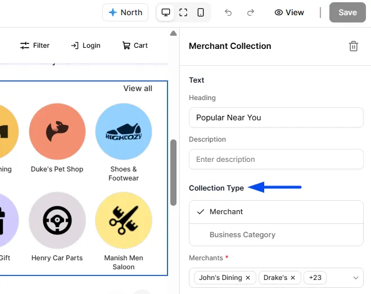The image size is (371, 294).
Task: Select Duke's Pet Shop logo
Action: click(x=57, y=132)
